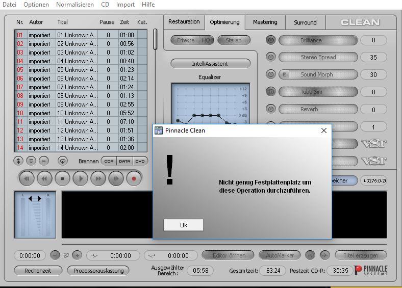Image resolution: width=402 pixels, height=288 pixels.
Task: Click the Tube Sim slider bar
Action: (x=318, y=92)
